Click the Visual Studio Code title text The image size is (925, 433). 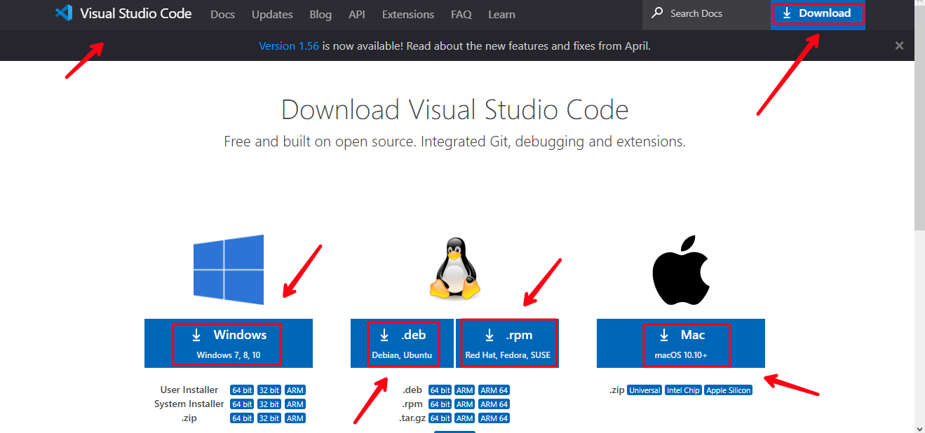(135, 13)
